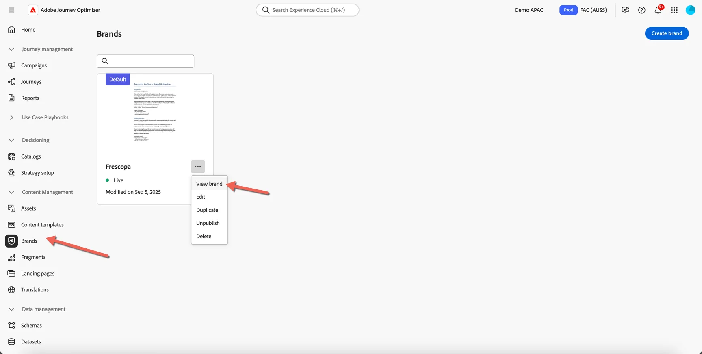Choose Unpublish from the brand menu

(209, 223)
